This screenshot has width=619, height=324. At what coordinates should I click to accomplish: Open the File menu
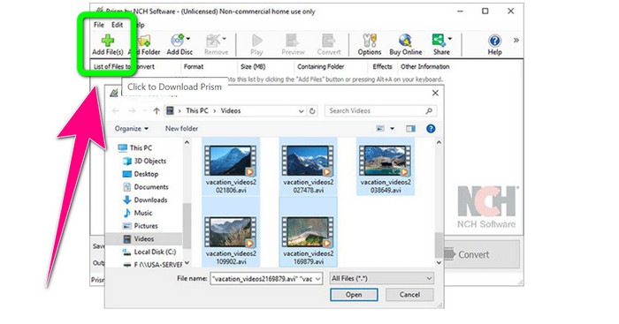99,25
